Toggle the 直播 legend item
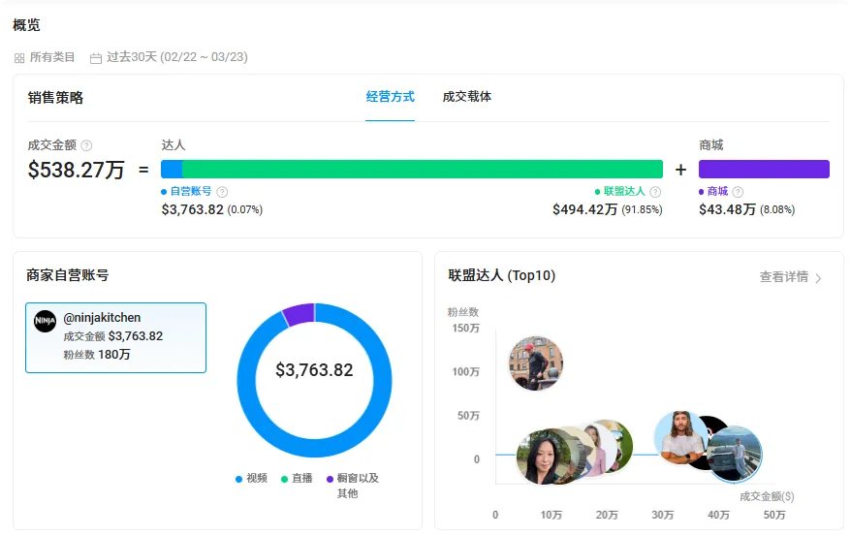This screenshot has width=851, height=536. tap(297, 479)
